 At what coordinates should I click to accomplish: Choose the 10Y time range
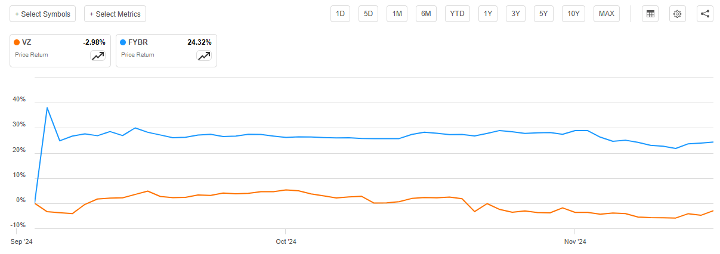click(x=574, y=14)
